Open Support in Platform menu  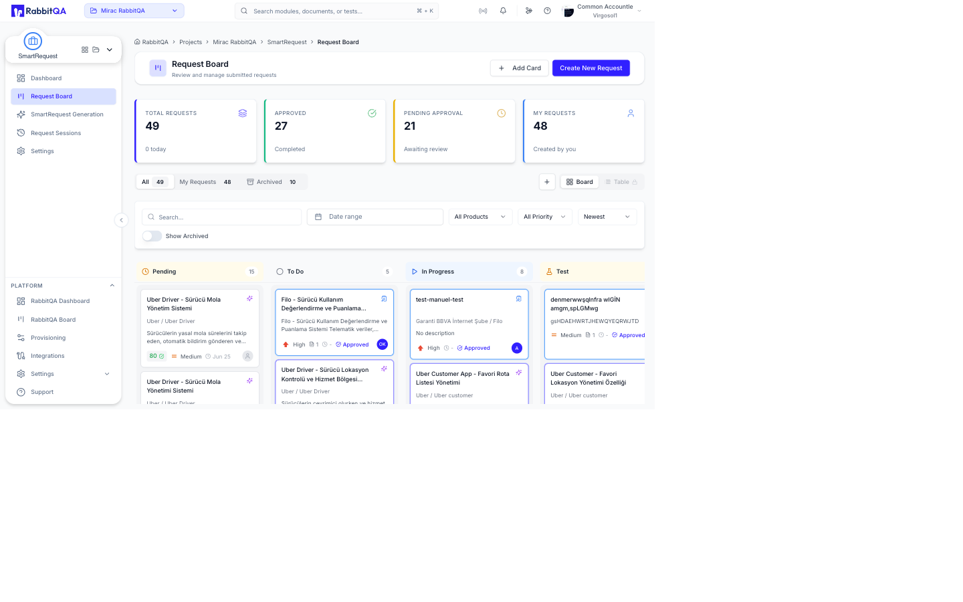[64, 392]
